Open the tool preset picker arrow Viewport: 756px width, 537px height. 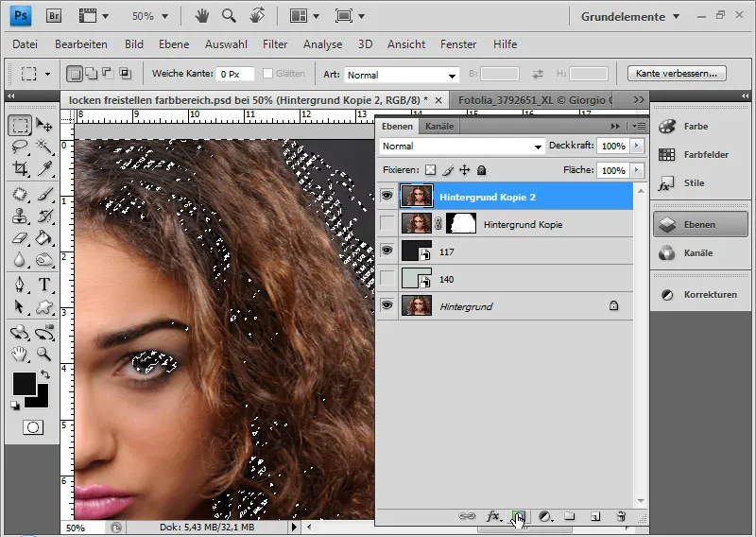tap(47, 75)
